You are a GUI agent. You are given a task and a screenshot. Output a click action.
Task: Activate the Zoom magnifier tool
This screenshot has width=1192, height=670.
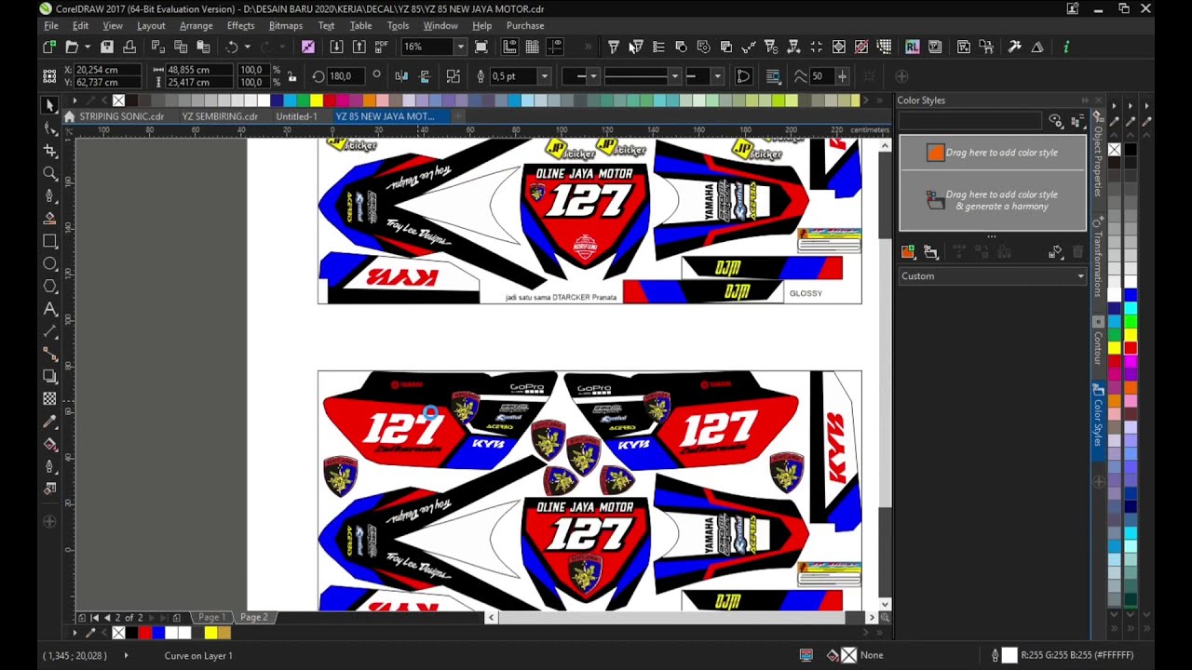[50, 173]
